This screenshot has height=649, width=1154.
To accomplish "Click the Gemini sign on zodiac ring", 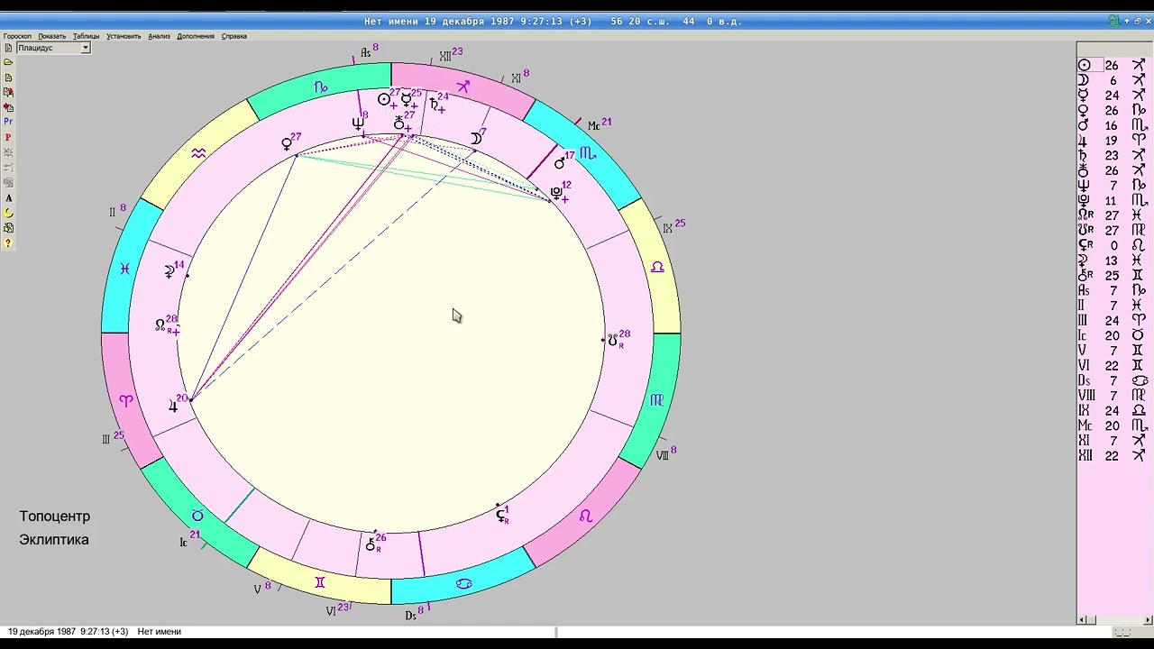I will [x=319, y=583].
